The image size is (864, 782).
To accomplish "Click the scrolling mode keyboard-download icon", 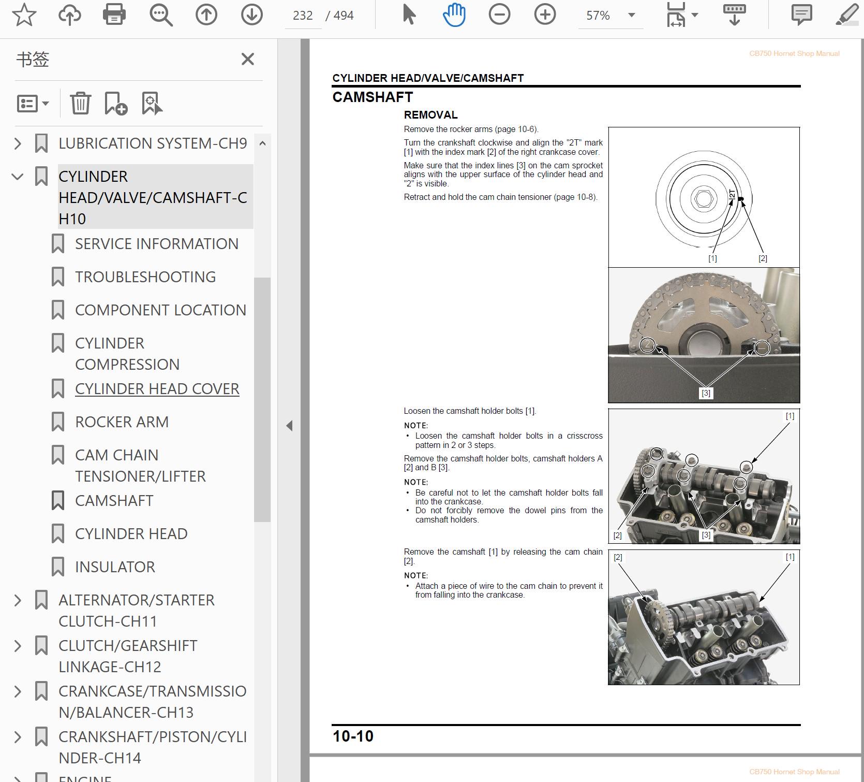I will (734, 15).
